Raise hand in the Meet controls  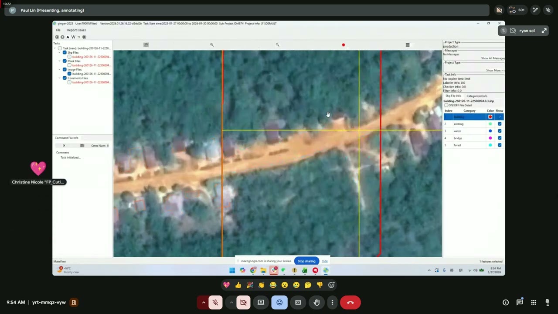coord(316,302)
